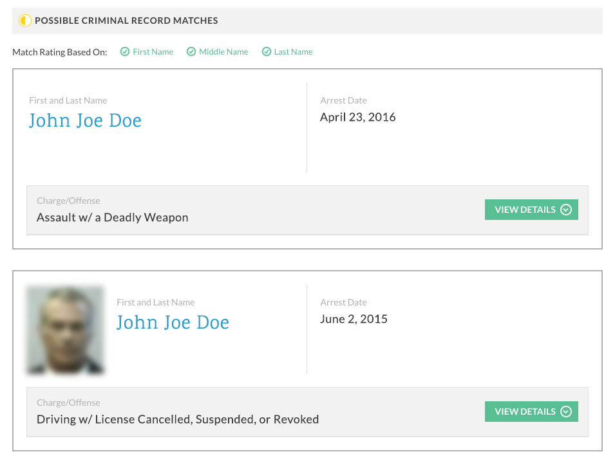Click the Middle Name match label
The height and width of the screenshot is (472, 615).
223,51
